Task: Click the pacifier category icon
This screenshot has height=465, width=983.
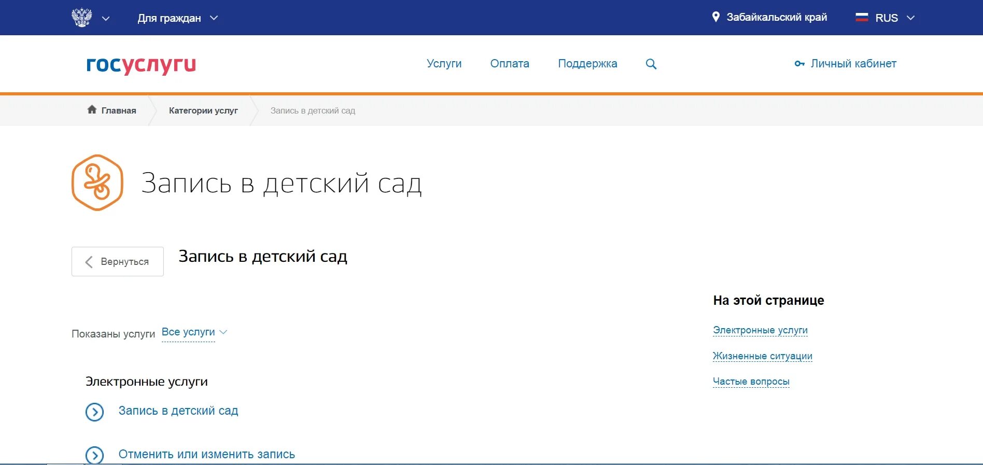Action: coord(97,182)
